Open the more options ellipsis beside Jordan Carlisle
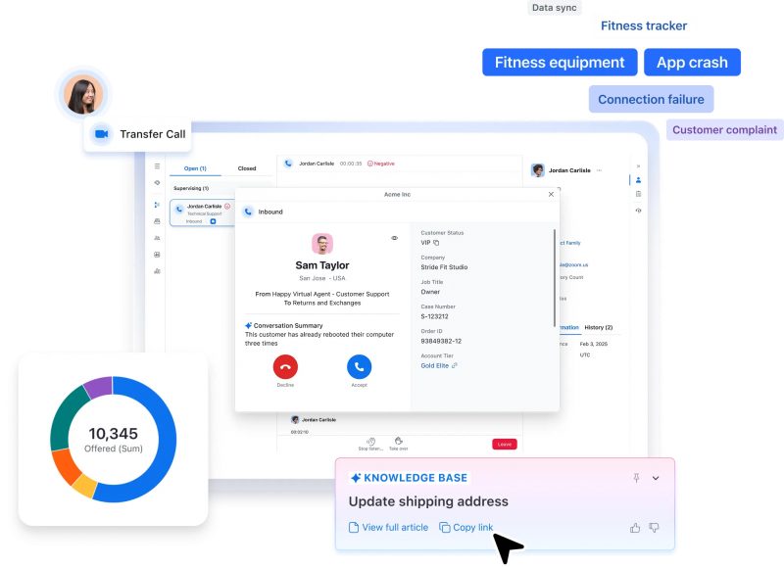The height and width of the screenshot is (567, 784). pyautogui.click(x=599, y=170)
